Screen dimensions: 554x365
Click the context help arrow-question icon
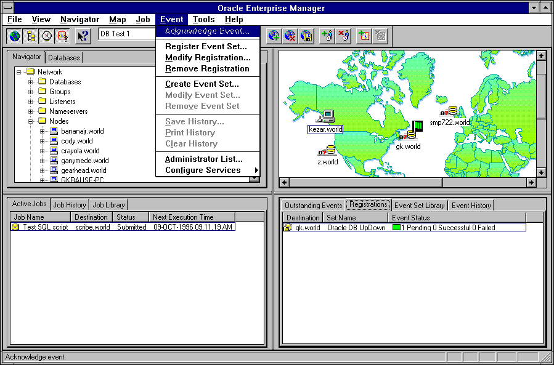pos(83,36)
